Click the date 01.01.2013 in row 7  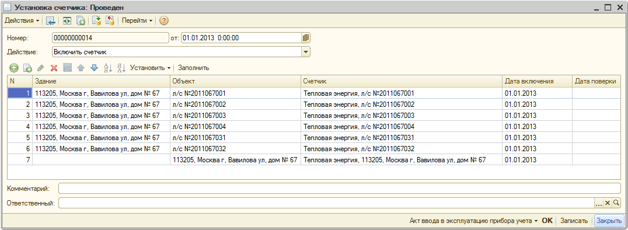click(x=537, y=160)
